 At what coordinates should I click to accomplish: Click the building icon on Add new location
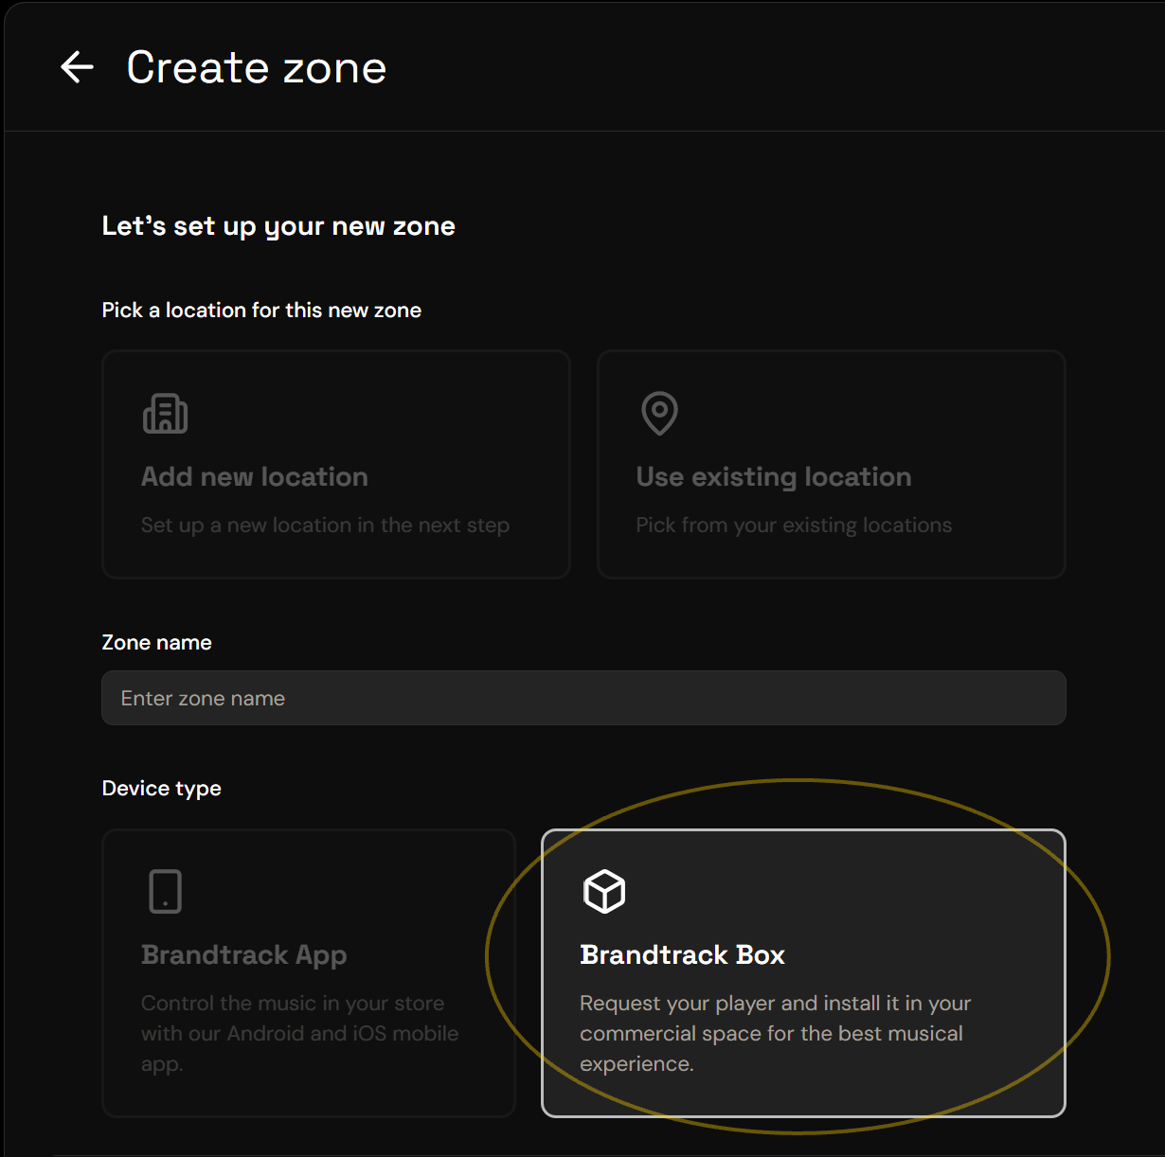(x=165, y=414)
